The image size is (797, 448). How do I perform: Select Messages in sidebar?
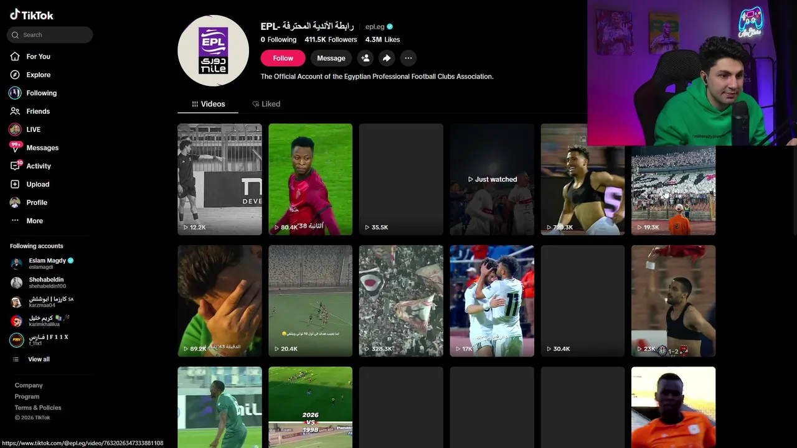(42, 148)
